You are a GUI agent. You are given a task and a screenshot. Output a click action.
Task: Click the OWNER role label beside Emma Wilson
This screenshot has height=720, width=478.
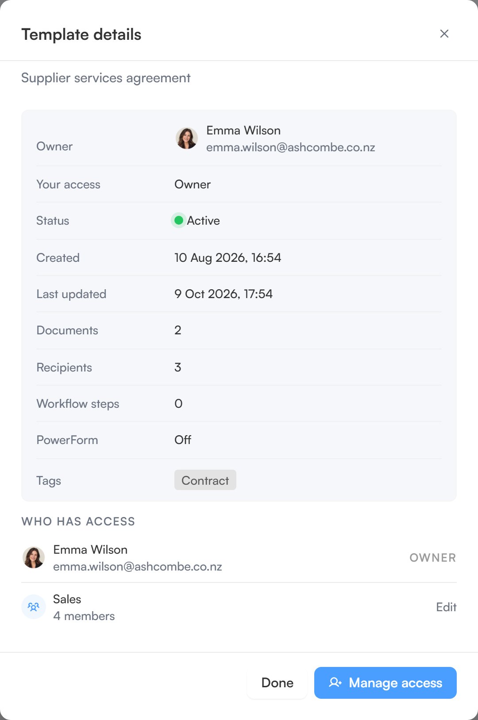pos(433,558)
